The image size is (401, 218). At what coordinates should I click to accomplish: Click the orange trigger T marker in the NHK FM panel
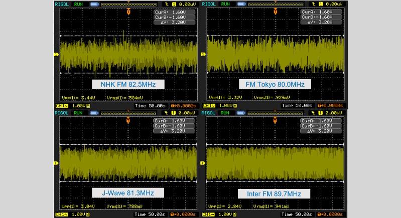128,12
